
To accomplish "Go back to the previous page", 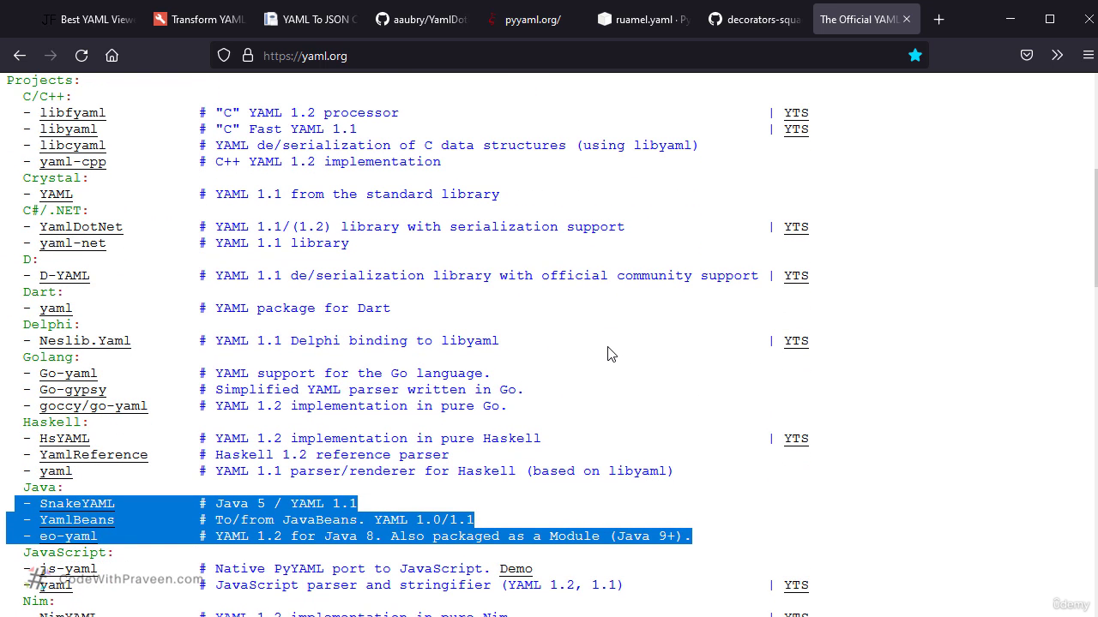I will click(x=20, y=56).
